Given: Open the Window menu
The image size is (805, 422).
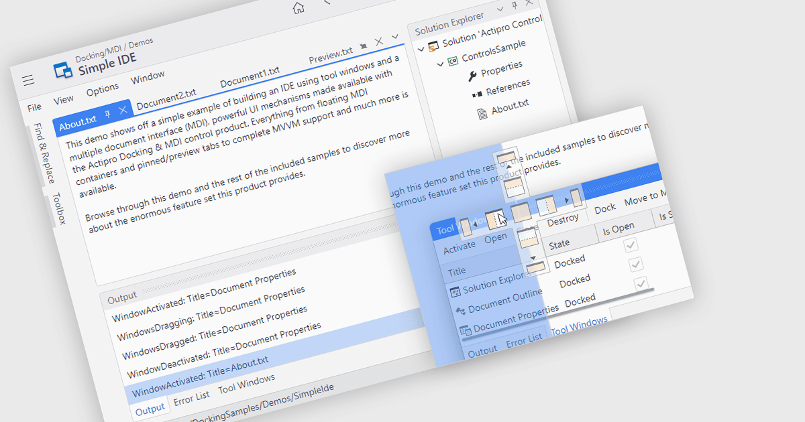Looking at the screenshot, I should pyautogui.click(x=148, y=76).
